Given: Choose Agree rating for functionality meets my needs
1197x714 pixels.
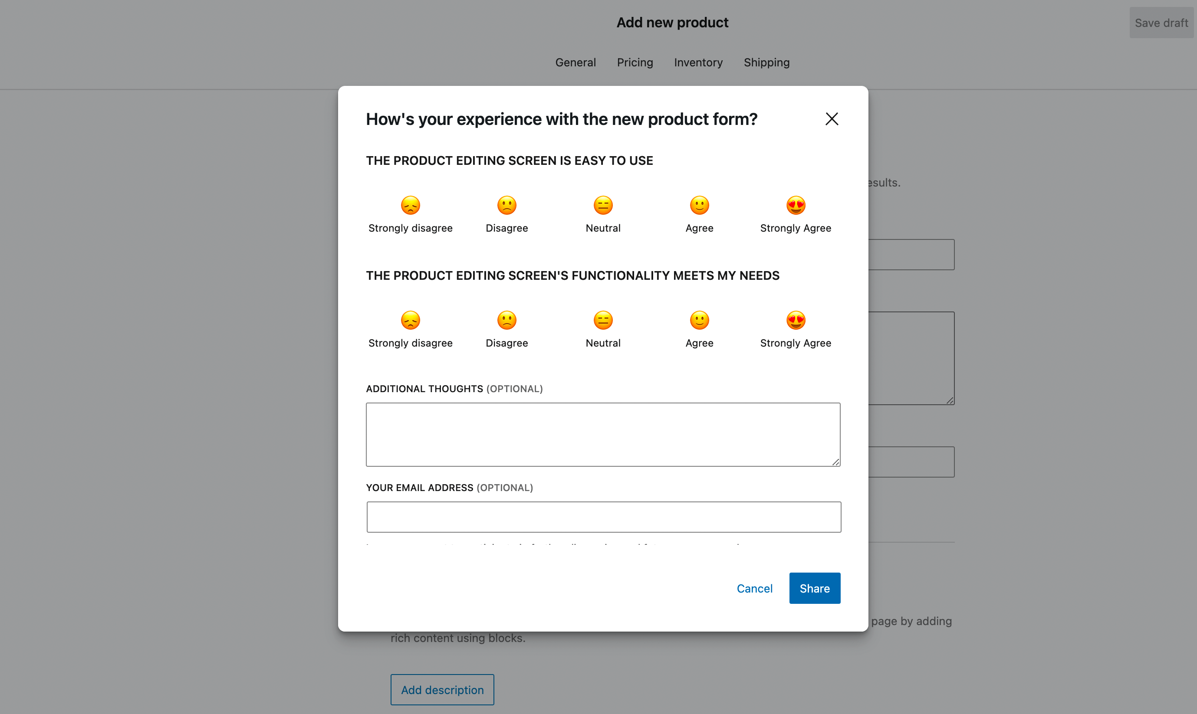Looking at the screenshot, I should 699,321.
